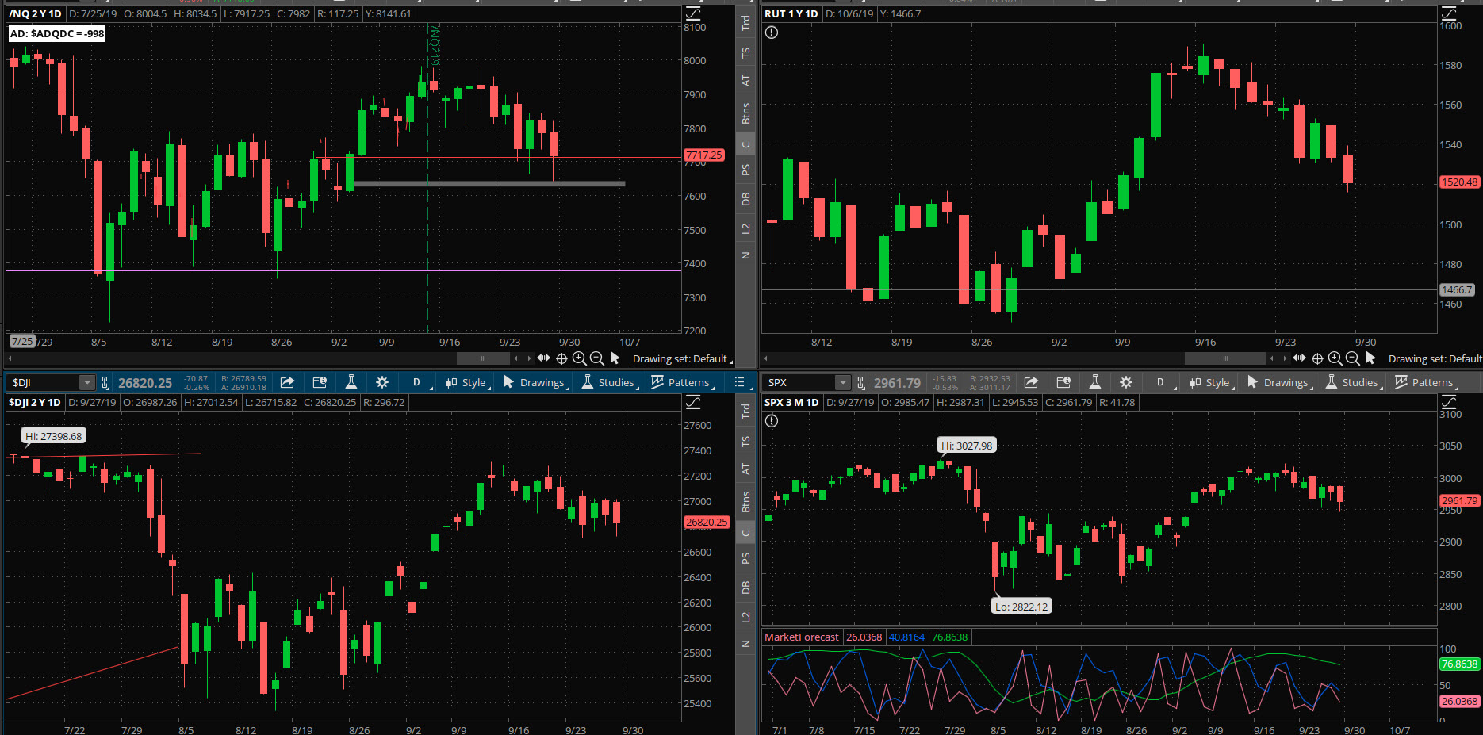This screenshot has width=1483, height=735.
Task: Open the $DJI symbol dropdown arrow
Action: (x=86, y=383)
